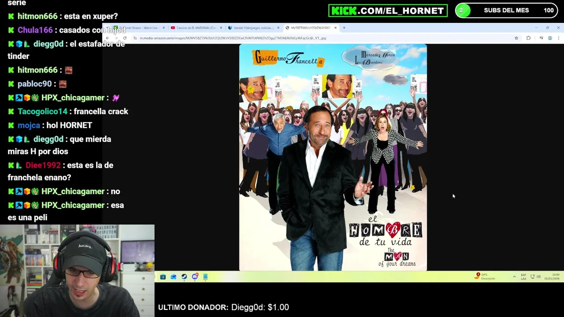Go back in browser history

[x=108, y=38]
